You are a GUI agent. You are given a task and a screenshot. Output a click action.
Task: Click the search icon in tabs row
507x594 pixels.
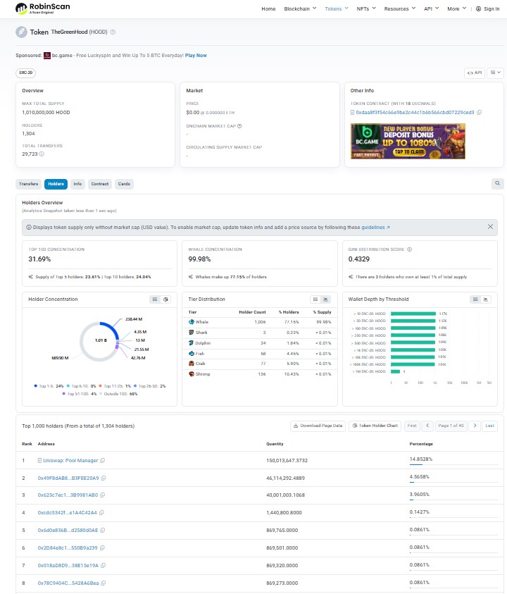(x=497, y=183)
